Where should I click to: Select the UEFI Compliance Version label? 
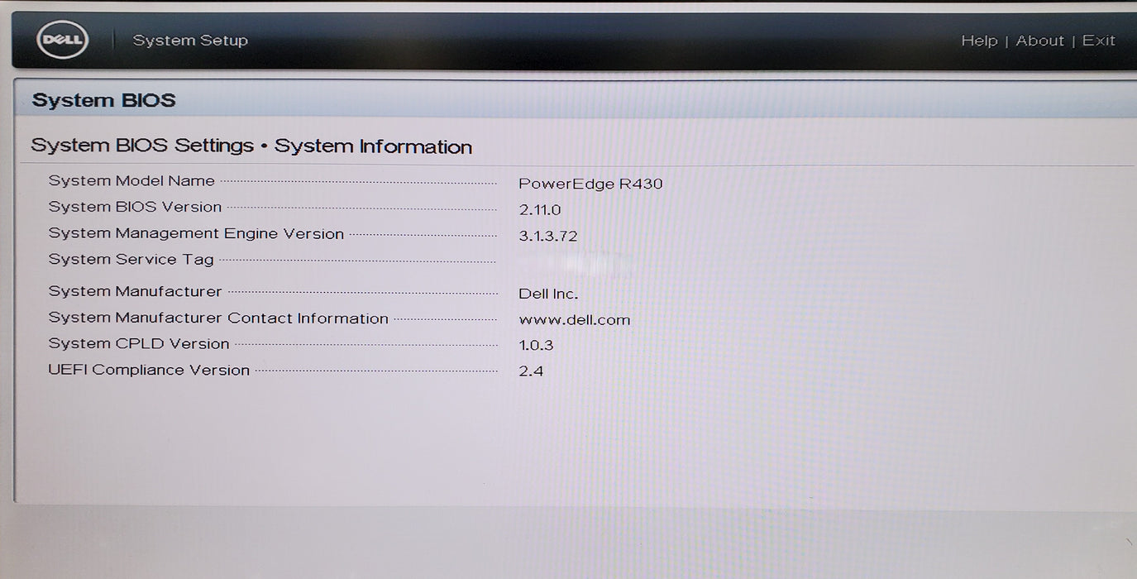(x=149, y=370)
